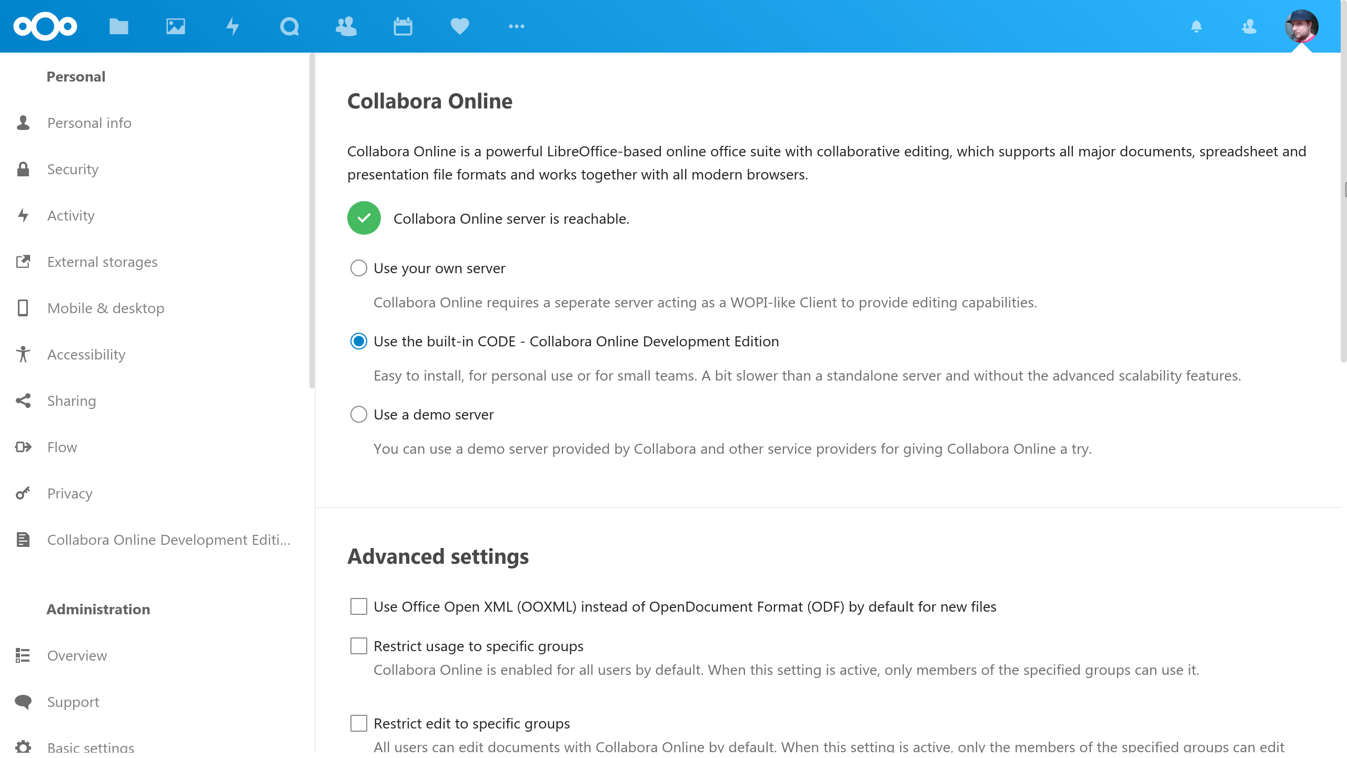This screenshot has height=758, width=1347.
Task: Open the Photos navigation icon
Action: [x=175, y=26]
